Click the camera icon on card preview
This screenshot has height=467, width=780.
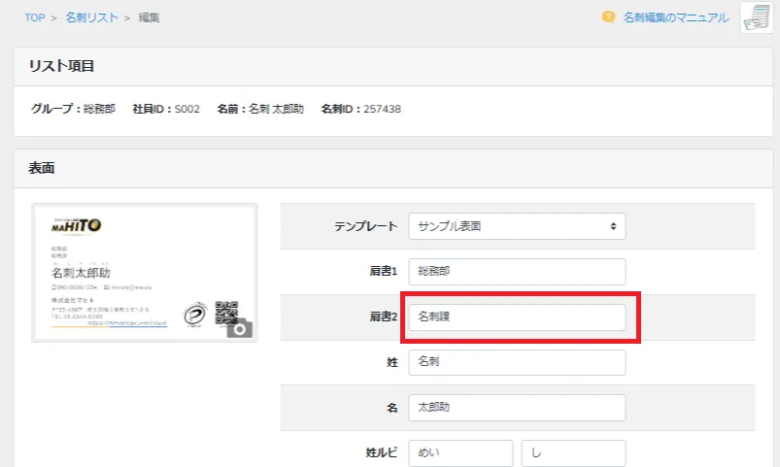[240, 329]
